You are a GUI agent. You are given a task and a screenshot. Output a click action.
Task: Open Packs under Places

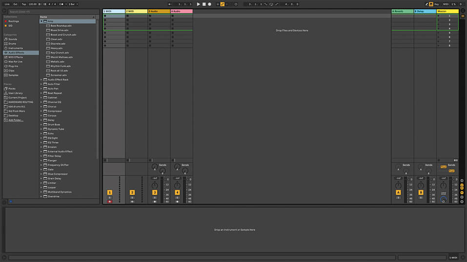pyautogui.click(x=12, y=89)
